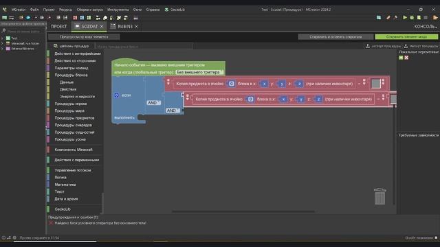The image size is (440, 247).
Task: Close the SOZDAT tab
Action: [102, 26]
